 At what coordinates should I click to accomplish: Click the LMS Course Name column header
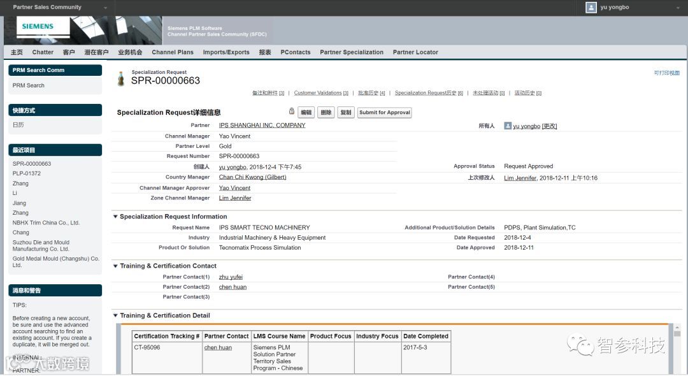[279, 336]
